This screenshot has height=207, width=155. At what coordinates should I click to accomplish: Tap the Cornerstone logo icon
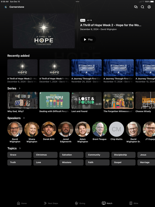click(x=6, y=7)
